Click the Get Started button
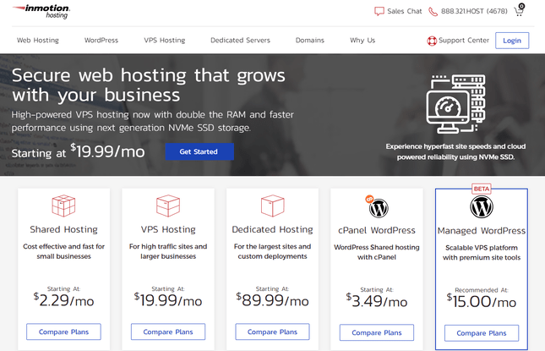 199,151
